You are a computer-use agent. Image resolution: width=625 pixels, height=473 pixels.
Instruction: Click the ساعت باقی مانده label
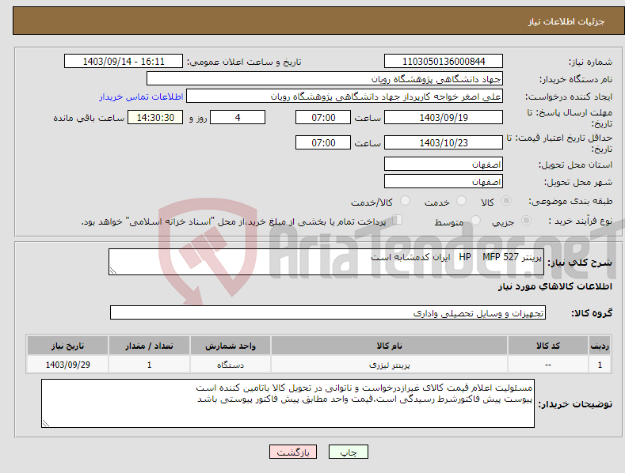[x=89, y=119]
